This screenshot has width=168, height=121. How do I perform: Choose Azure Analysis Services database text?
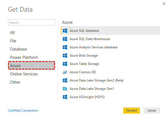94,47
